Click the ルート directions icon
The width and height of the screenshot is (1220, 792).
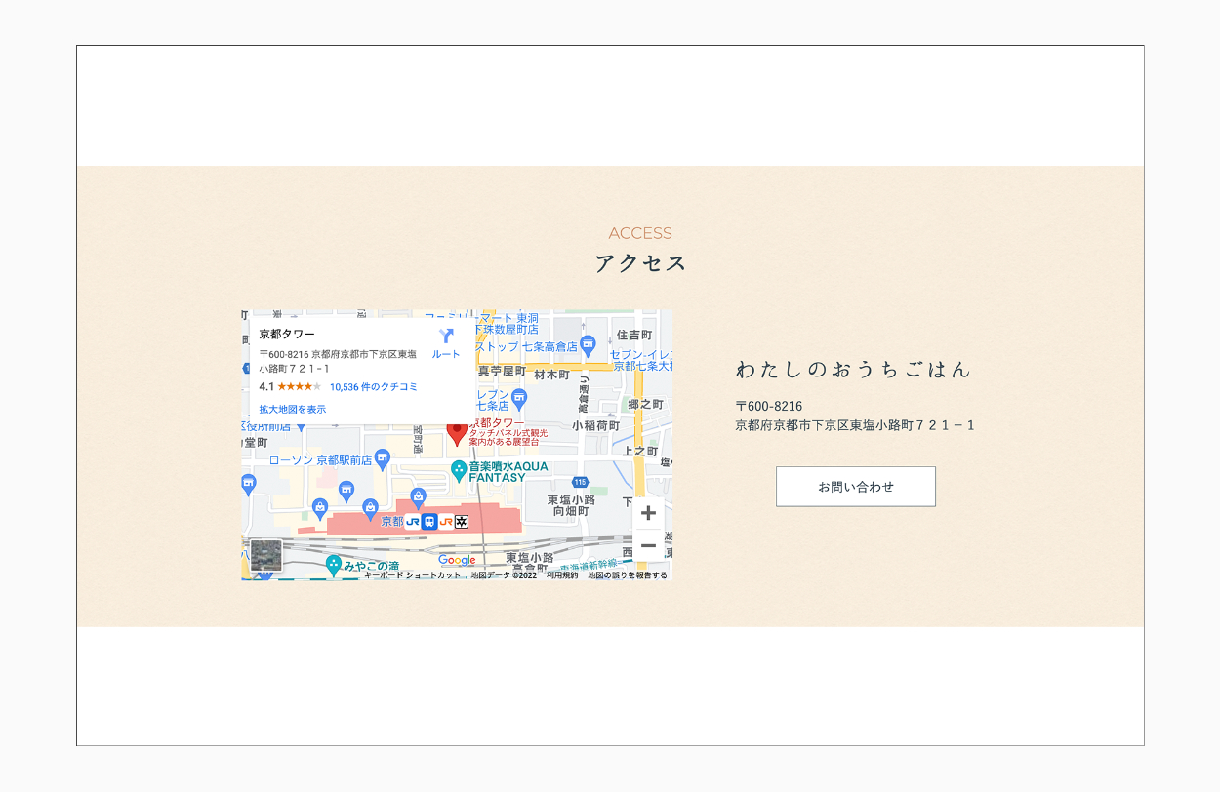coord(446,337)
